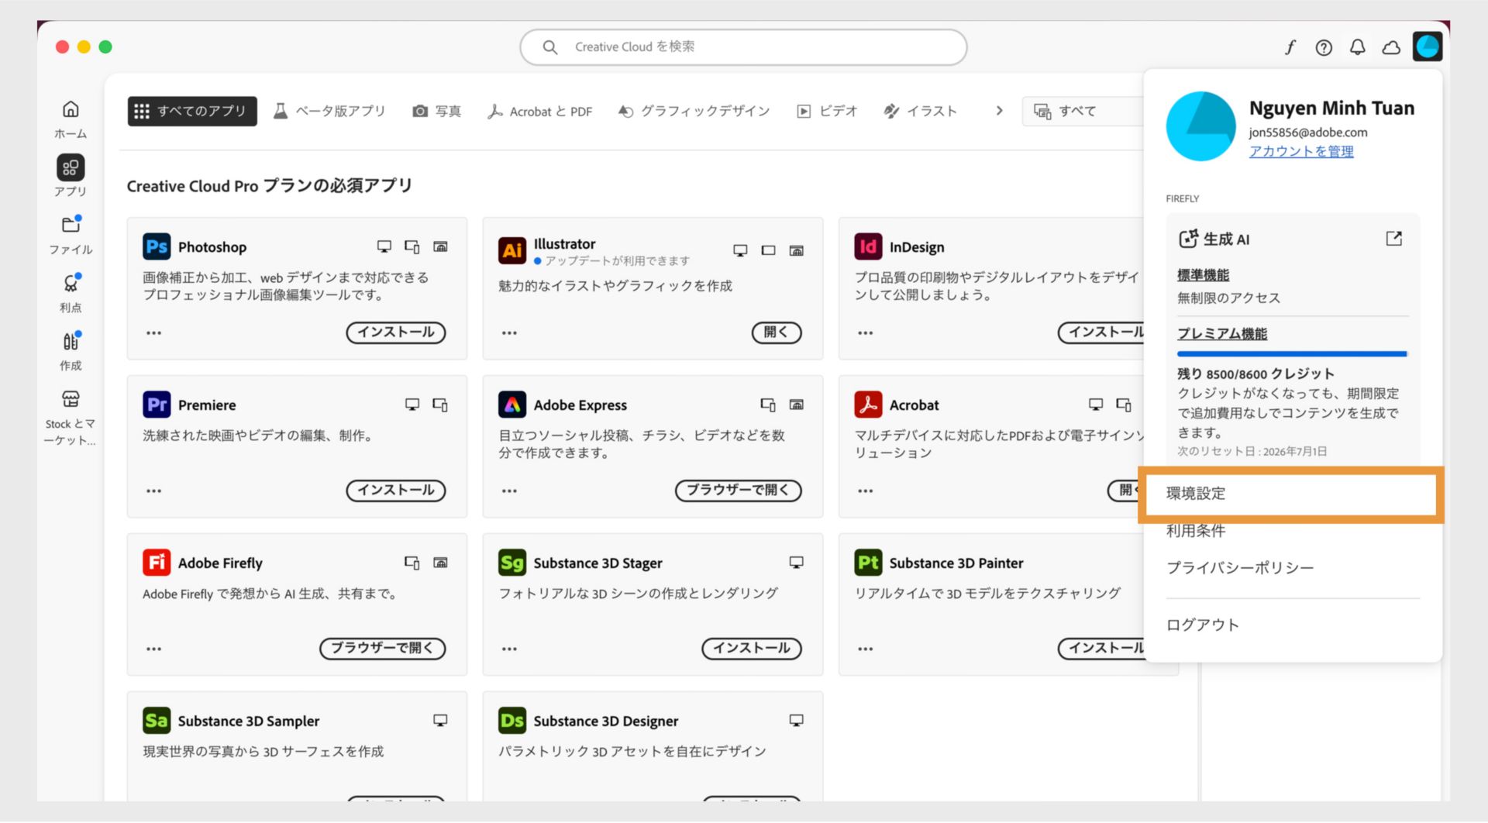Click the Substance 3D Designer icon

pos(512,721)
